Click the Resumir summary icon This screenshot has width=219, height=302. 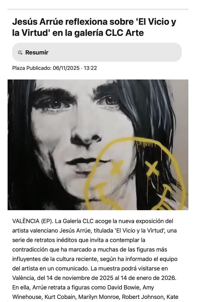(20, 52)
